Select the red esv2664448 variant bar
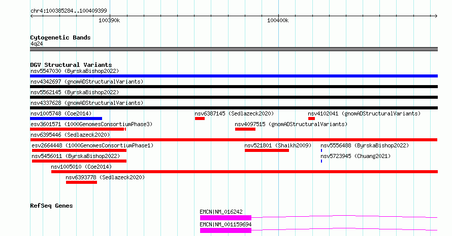 point(79,150)
